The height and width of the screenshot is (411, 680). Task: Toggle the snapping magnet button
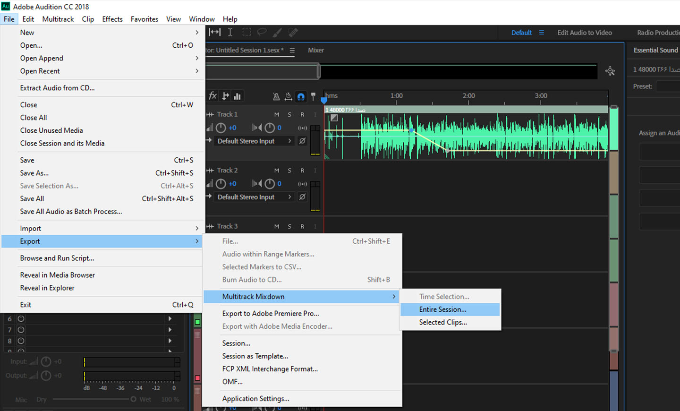coord(301,96)
